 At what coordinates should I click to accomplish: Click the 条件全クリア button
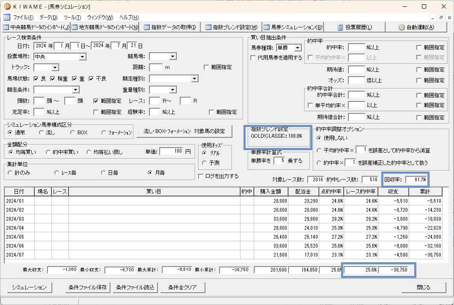pyautogui.click(x=183, y=287)
